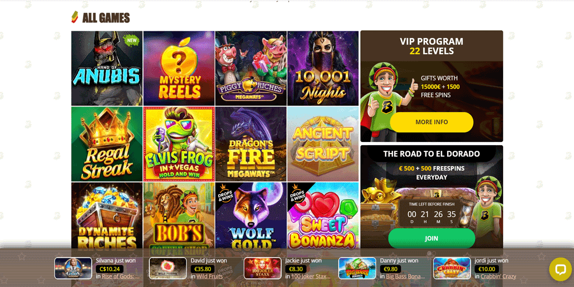Click the 100 Joker Staxx game icon

262,268
